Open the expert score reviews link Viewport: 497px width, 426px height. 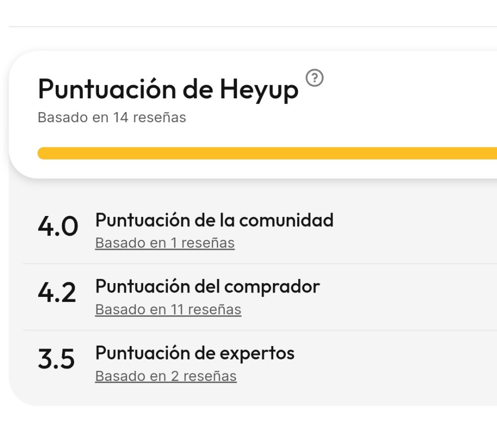(x=166, y=376)
